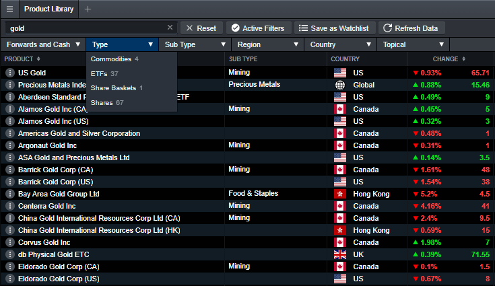Open options menu for Argonaut Gold Inc

(x=10, y=145)
